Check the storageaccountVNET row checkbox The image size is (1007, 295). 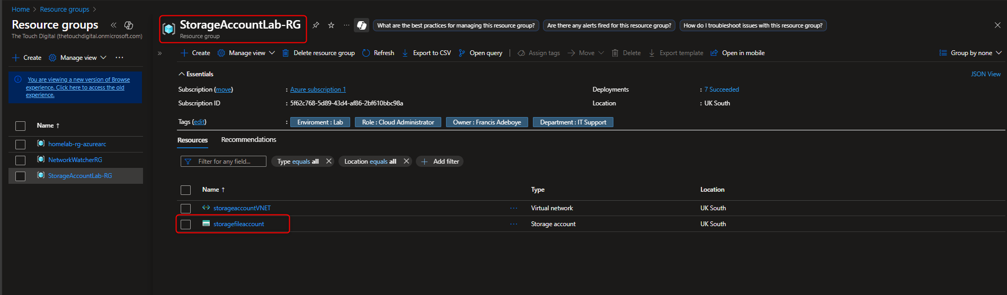[185, 209]
